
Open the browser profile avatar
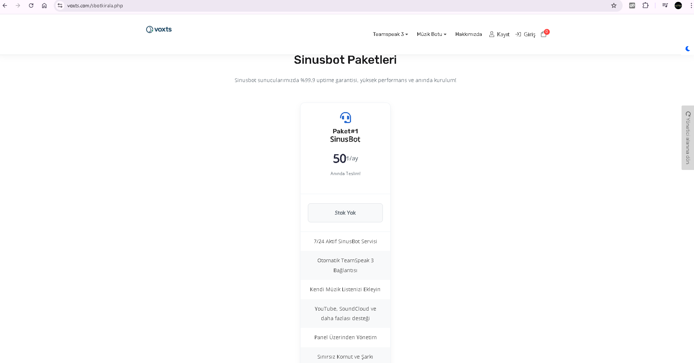[678, 5]
